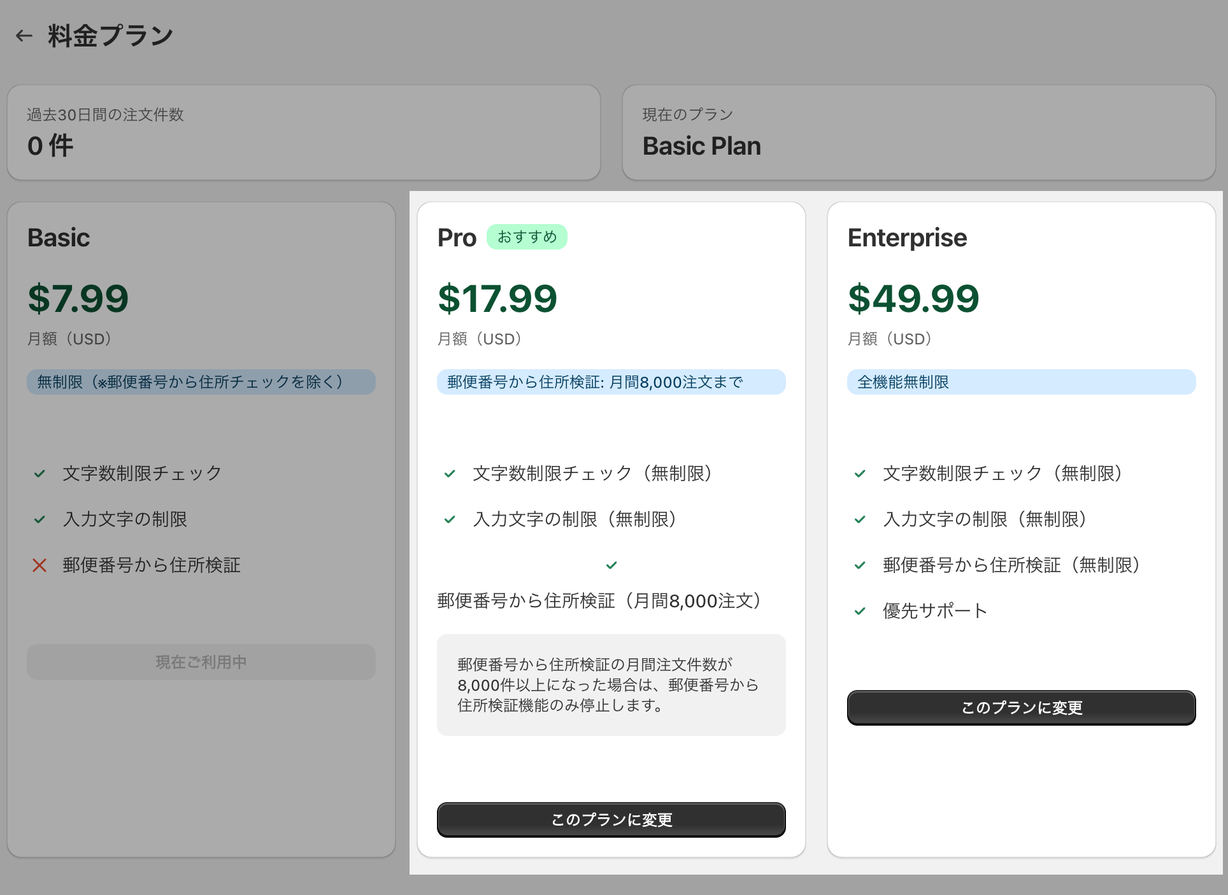Click the checkmark beside Enterprise 郵便番号から住所検証（無制限）
The height and width of the screenshot is (895, 1228).
[860, 565]
